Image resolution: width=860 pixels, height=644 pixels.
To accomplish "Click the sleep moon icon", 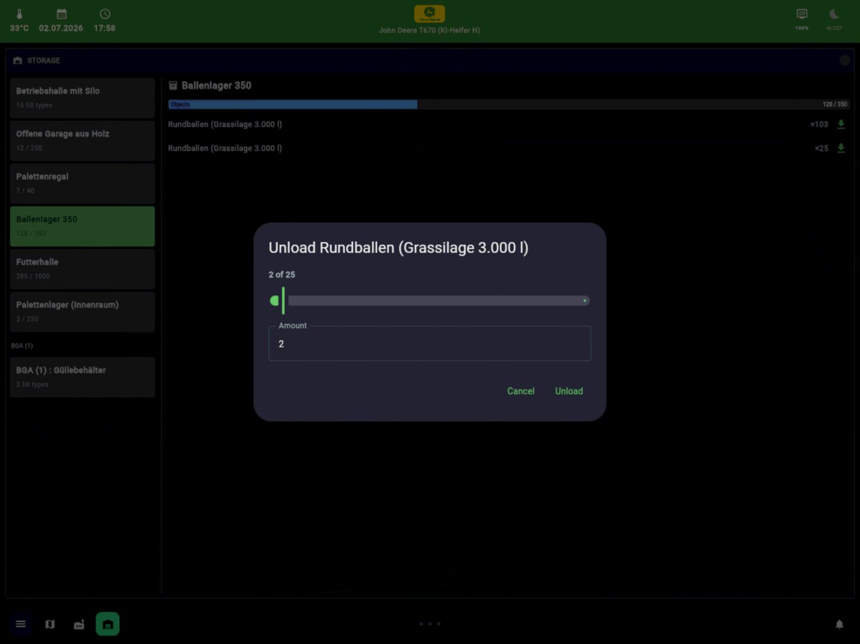I will (834, 14).
